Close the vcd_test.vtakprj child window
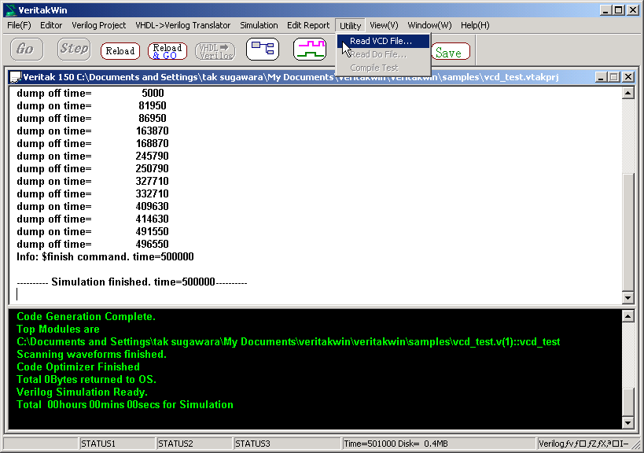Image resolution: width=644 pixels, height=453 pixels. pos(628,77)
